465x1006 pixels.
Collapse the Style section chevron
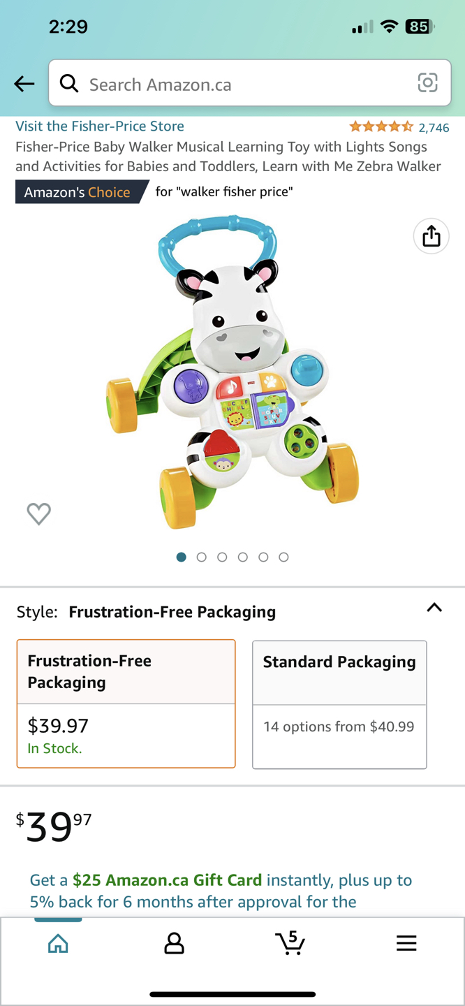434,608
